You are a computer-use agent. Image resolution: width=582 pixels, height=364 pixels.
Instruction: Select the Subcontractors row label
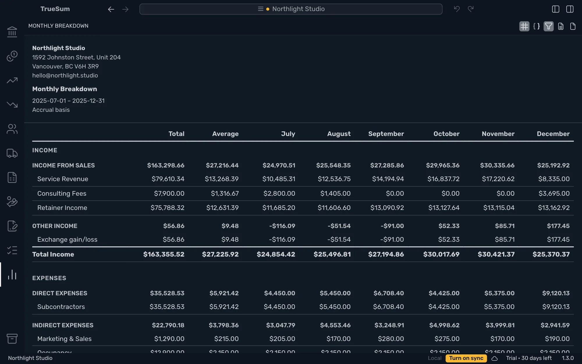[x=61, y=307]
